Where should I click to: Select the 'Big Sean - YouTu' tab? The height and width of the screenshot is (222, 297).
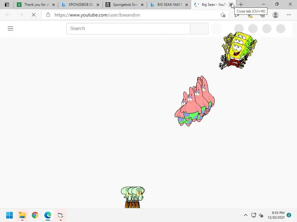213,5
